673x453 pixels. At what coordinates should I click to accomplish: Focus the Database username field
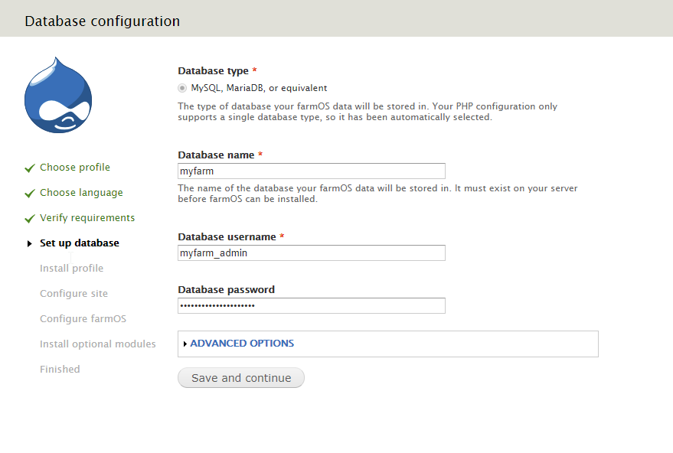click(312, 253)
